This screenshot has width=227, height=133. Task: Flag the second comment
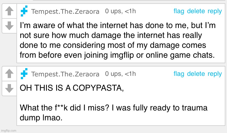179,74
